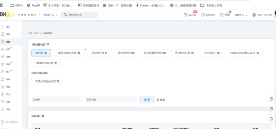Image resolution: width=276 pixels, height=129 pixels.
Task: Open the iTalent bookmark
Action: point(151,5)
